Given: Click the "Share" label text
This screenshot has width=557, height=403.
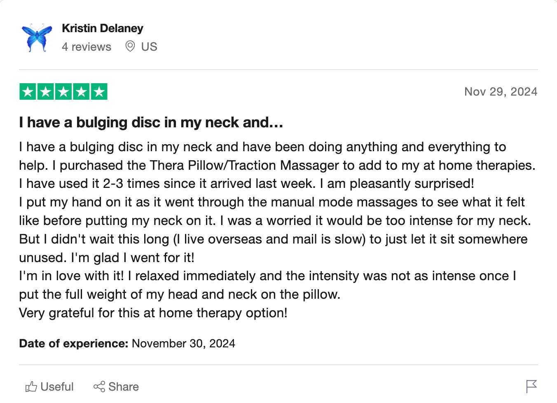Looking at the screenshot, I should [124, 387].
